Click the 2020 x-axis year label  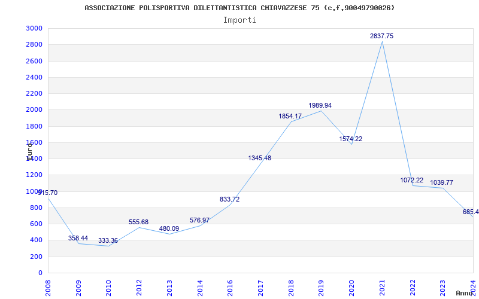[352, 288]
